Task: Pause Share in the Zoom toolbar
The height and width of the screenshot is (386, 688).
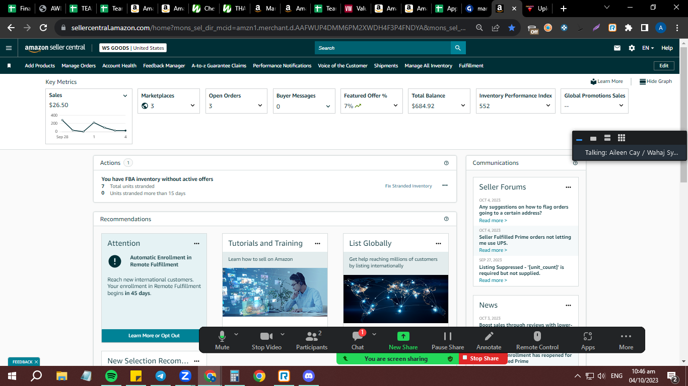Action: [x=448, y=340]
